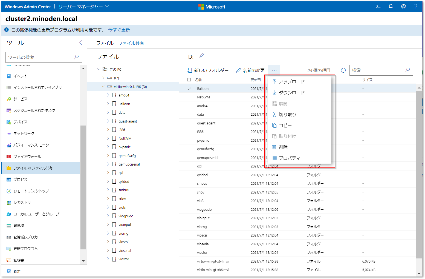Viewport: 425px width, 279px height.
Task: Open the サーバー マネージャー dropdown
Action: [x=84, y=7]
